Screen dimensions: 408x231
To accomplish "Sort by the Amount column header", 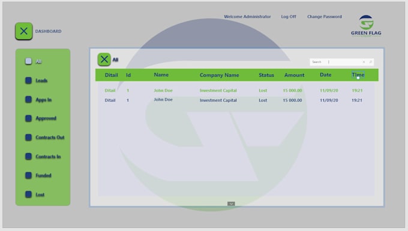I will [x=294, y=75].
